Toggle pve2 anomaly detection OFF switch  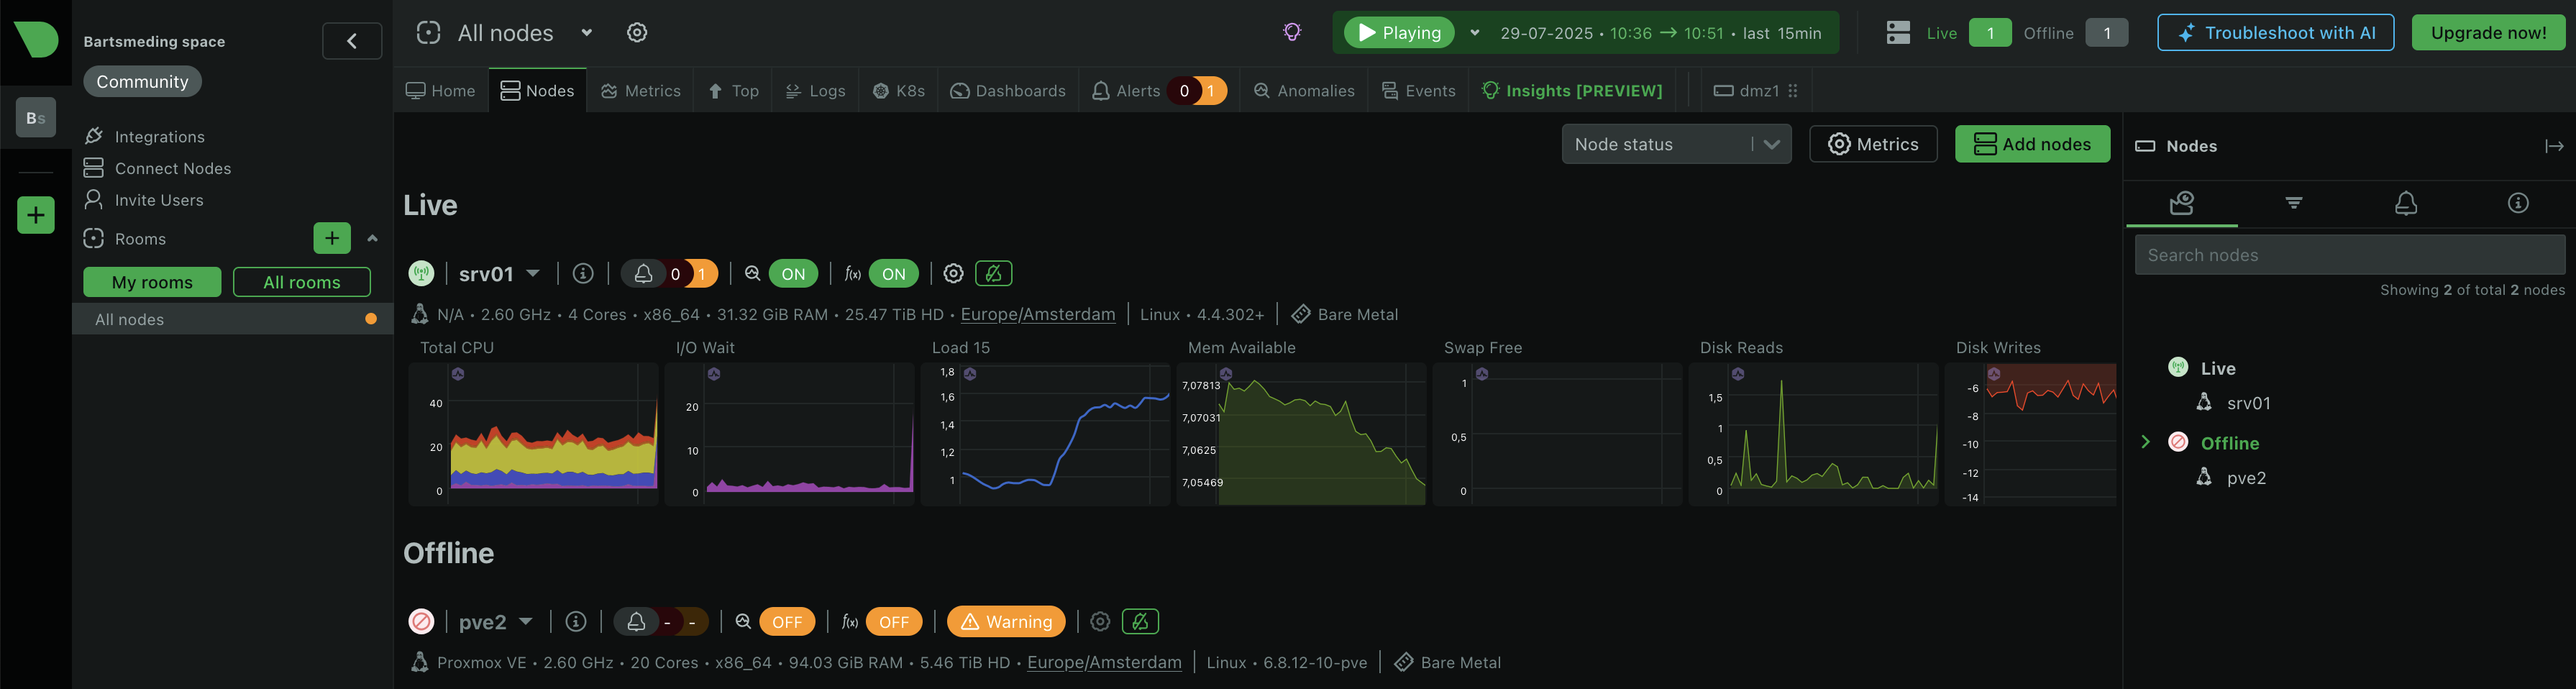(787, 621)
